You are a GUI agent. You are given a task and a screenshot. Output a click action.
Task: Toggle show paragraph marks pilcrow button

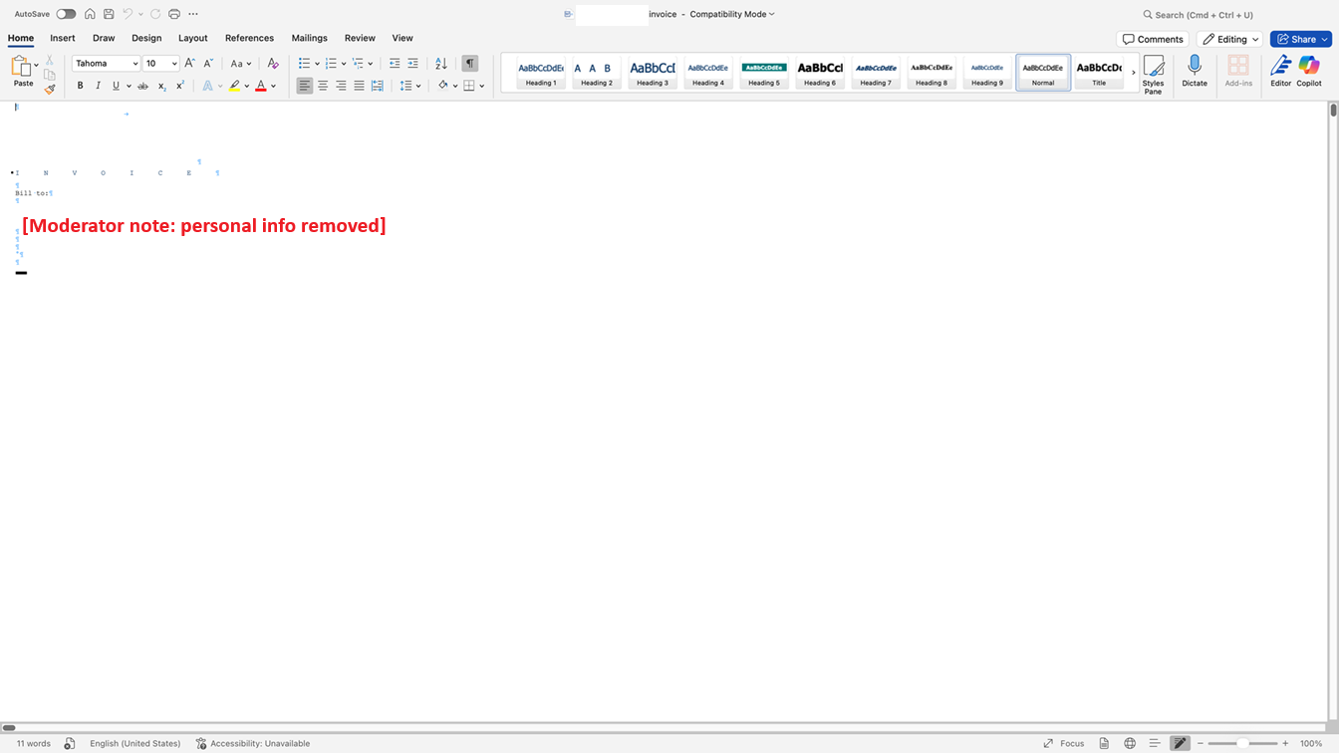[x=470, y=63]
